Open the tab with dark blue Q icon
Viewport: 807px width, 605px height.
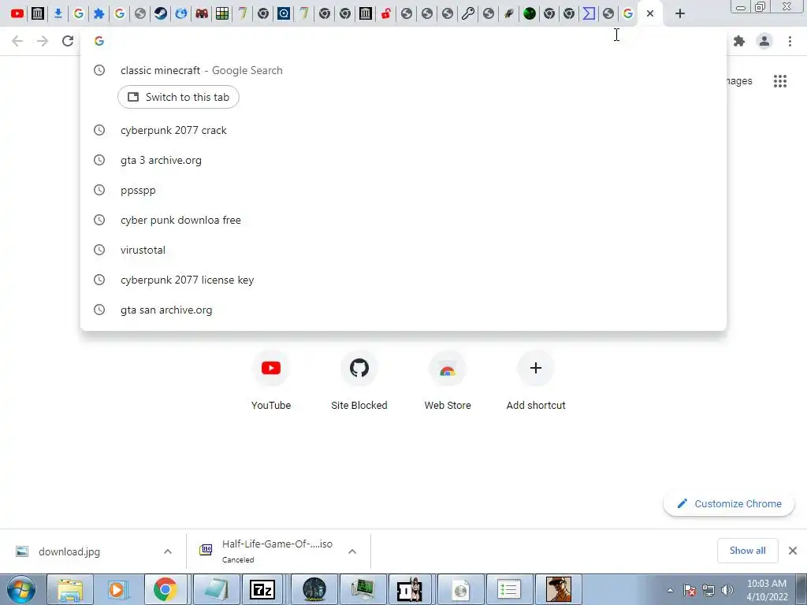284,13
